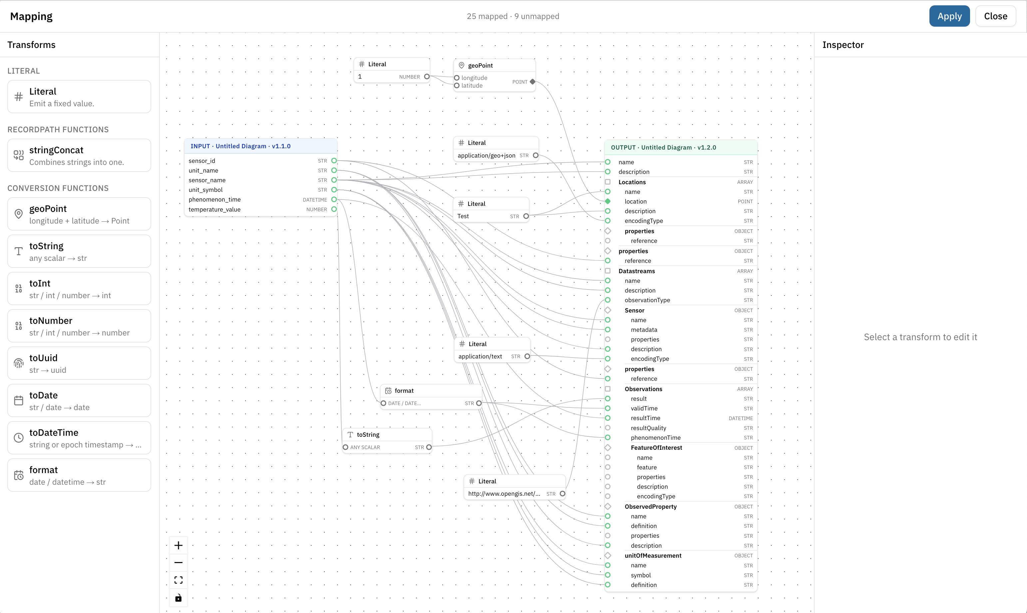
Task: Click the format calendar-clock icon in sidebar
Action: (19, 475)
